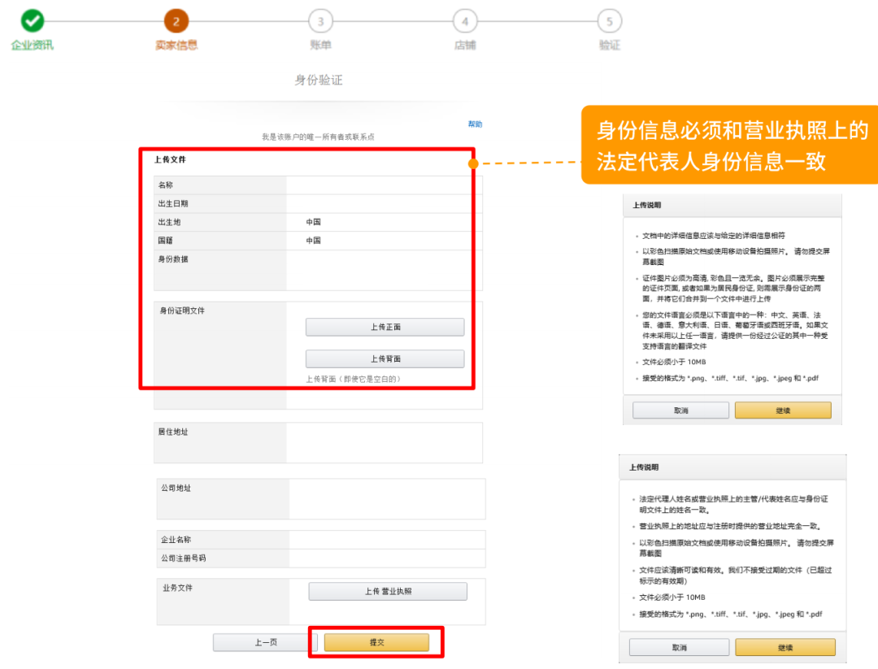Click the 企业名称 value field

(x=387, y=540)
